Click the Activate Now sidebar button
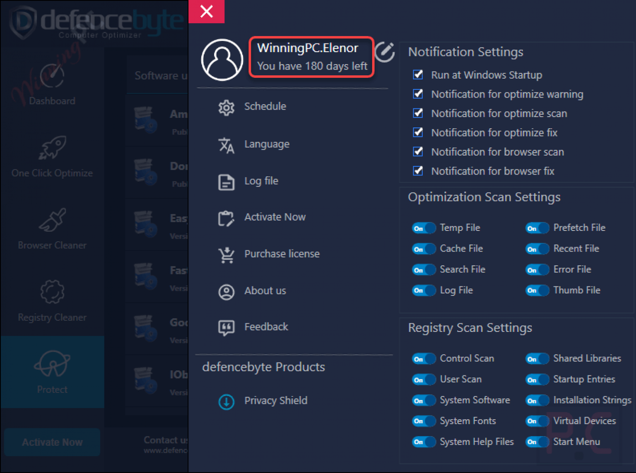This screenshot has width=636, height=473. click(52, 442)
